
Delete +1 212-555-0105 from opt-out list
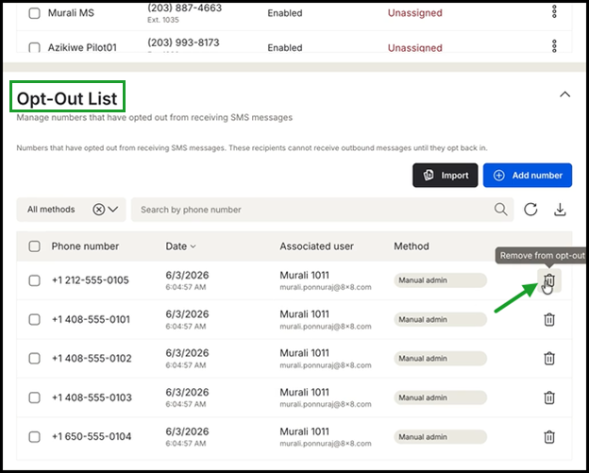[x=549, y=280]
